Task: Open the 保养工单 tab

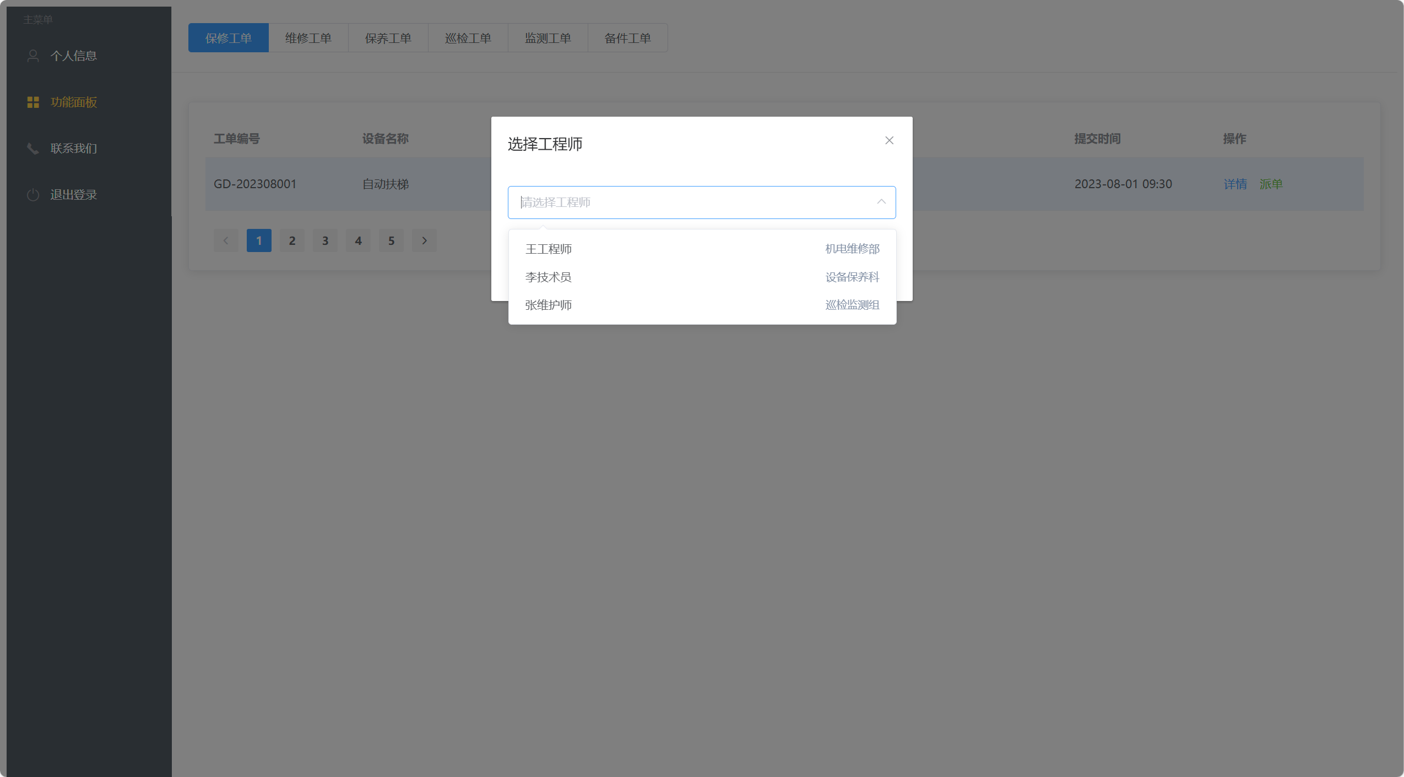Action: click(x=388, y=38)
